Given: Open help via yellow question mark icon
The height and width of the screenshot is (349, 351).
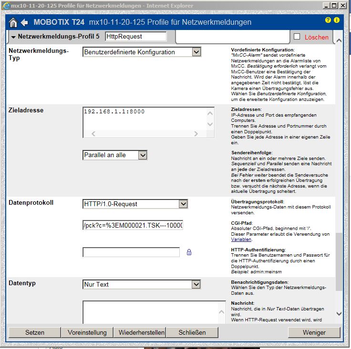Looking at the screenshot, I should (x=328, y=20).
